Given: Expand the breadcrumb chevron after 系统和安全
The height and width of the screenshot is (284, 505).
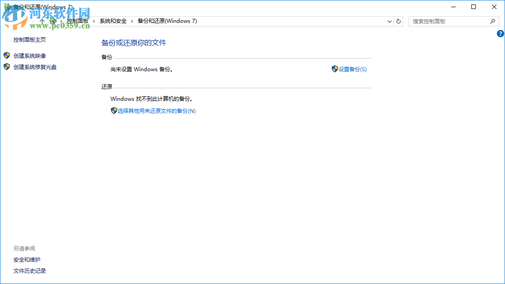Looking at the screenshot, I should tap(132, 21).
